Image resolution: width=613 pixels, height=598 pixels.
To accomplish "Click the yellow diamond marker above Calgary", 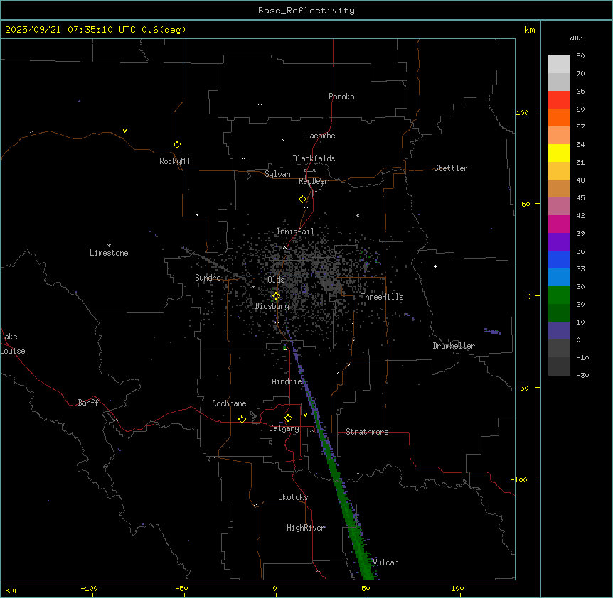I will click(x=288, y=418).
